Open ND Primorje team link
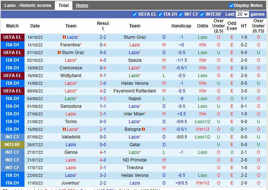Screen dimensions: 268x190 pyautogui.click(x=135, y=160)
